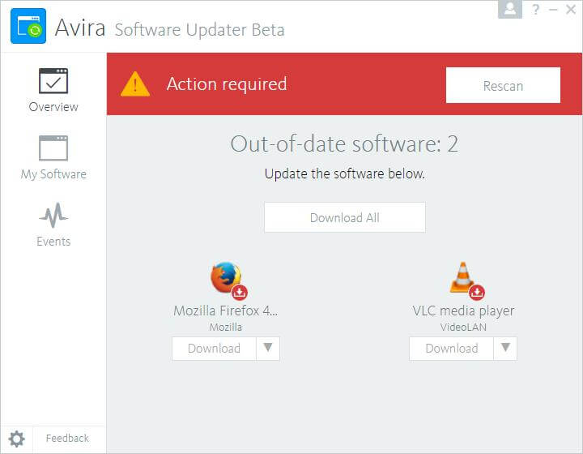
Task: Close the Avira Software Updater window
Action: (571, 9)
